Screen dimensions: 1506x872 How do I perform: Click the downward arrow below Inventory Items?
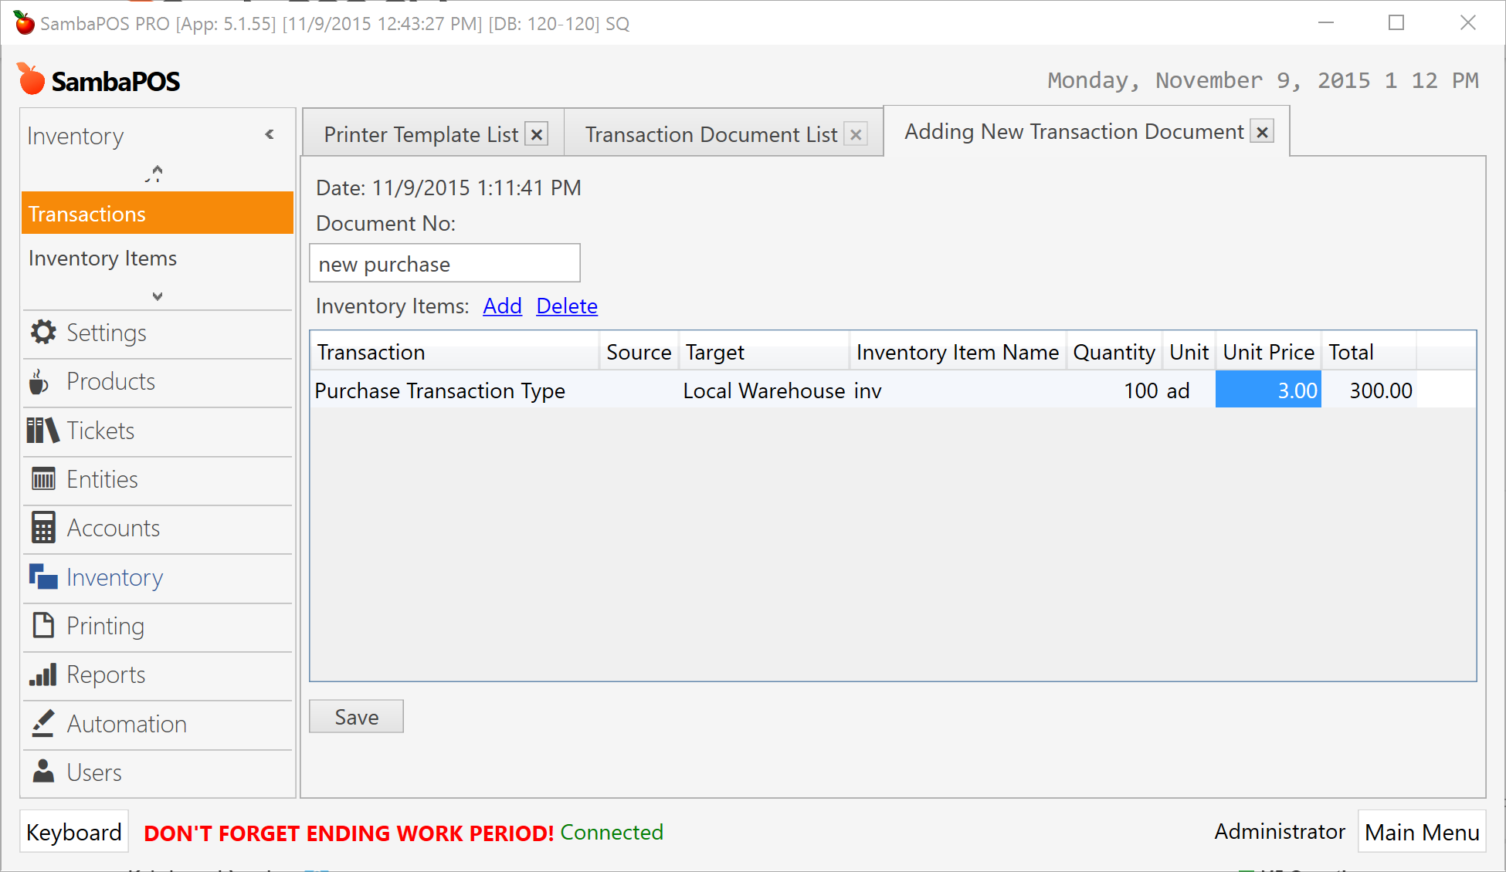[x=156, y=296]
